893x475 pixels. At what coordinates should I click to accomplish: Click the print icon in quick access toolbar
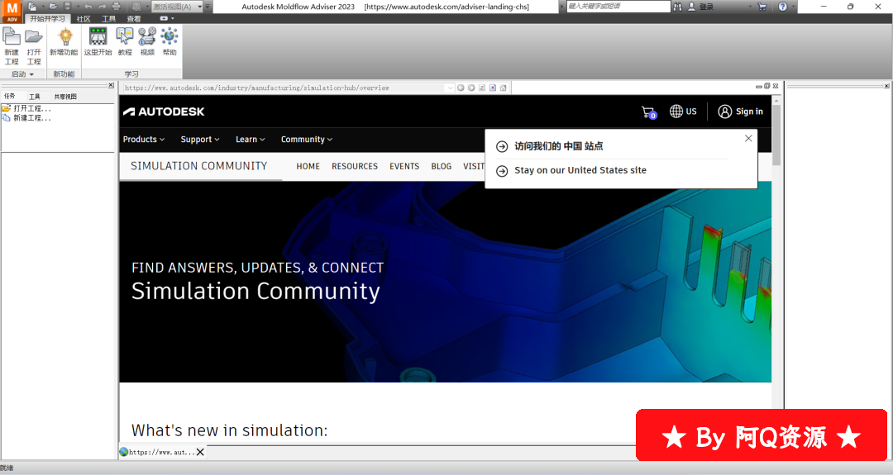click(117, 7)
